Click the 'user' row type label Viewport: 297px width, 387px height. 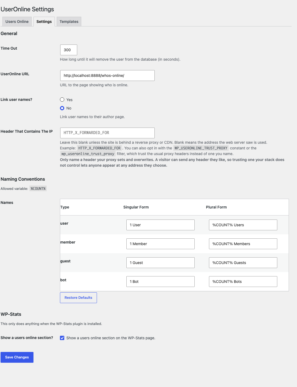coord(64,223)
